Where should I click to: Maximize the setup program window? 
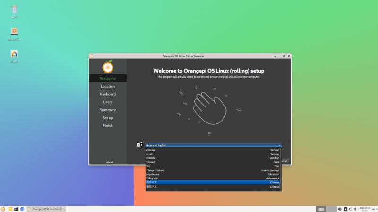284,56
